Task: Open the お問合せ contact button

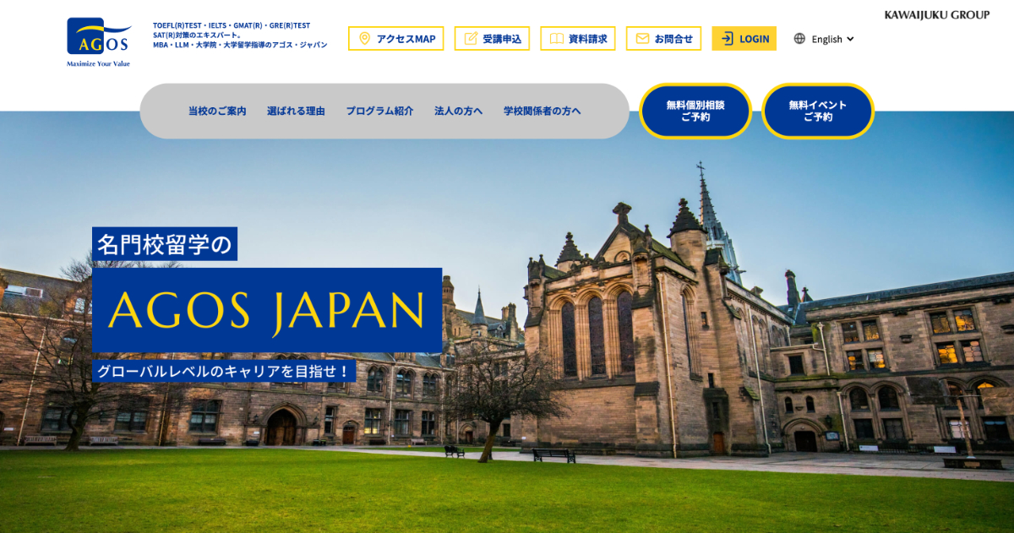Action: coord(663,39)
